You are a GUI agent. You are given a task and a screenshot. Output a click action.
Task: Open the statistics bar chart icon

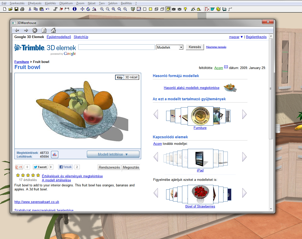pos(55,155)
